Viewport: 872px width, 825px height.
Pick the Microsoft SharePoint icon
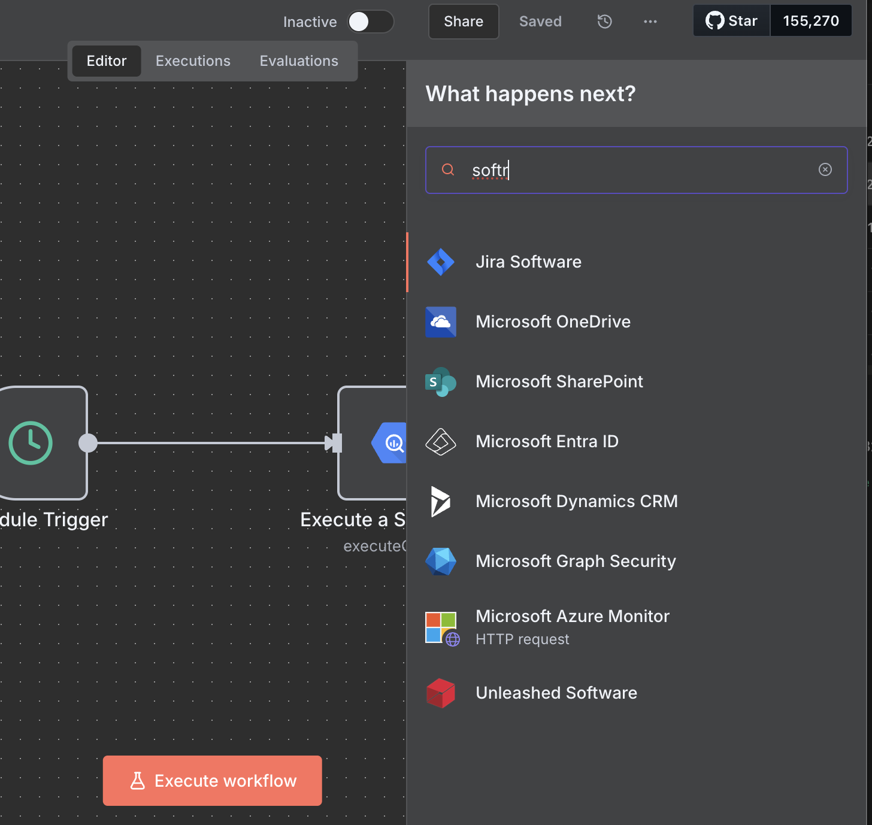(441, 382)
